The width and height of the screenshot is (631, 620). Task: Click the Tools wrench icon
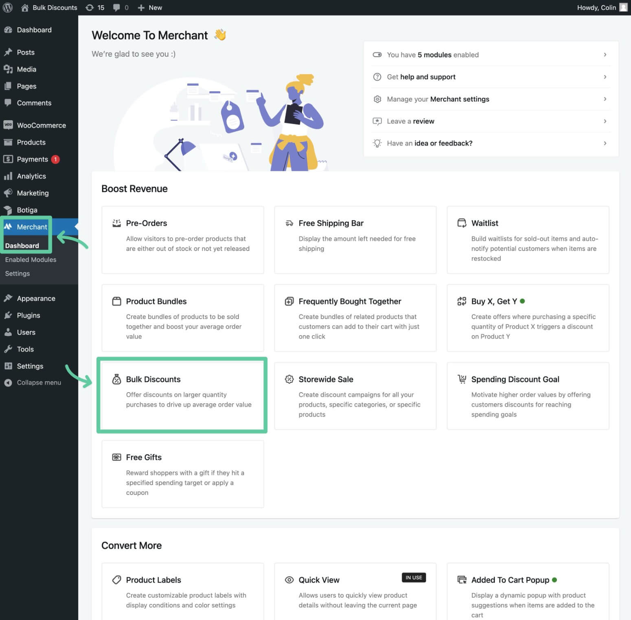(x=8, y=349)
